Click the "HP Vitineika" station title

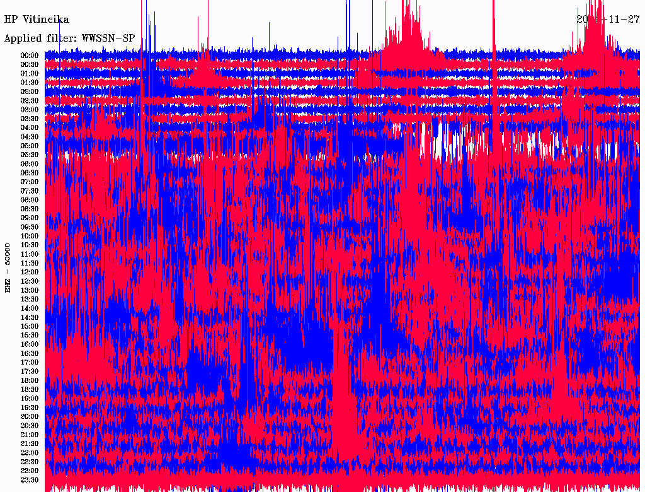pyautogui.click(x=37, y=20)
